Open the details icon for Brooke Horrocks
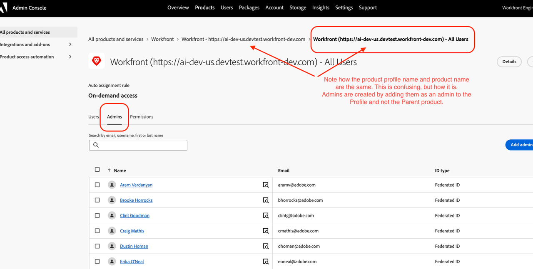This screenshot has width=533, height=269. pos(266,200)
